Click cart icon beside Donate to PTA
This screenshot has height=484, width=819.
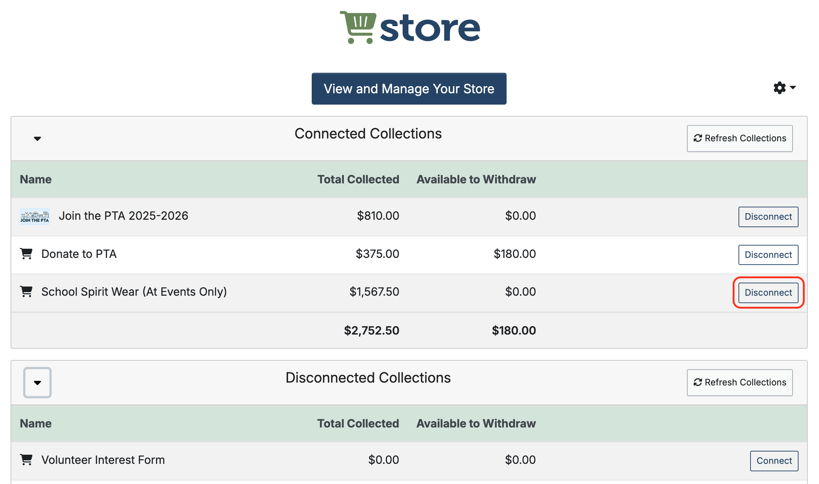26,254
